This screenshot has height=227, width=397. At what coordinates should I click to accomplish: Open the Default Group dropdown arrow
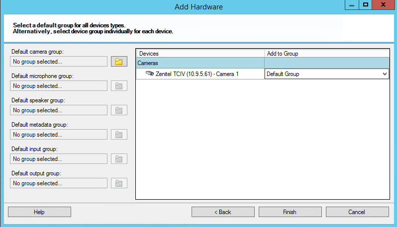pyautogui.click(x=384, y=74)
